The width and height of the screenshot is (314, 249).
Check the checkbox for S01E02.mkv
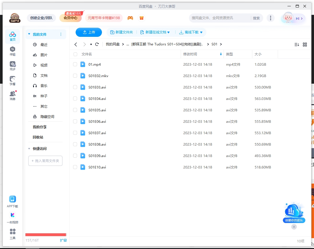75,76
